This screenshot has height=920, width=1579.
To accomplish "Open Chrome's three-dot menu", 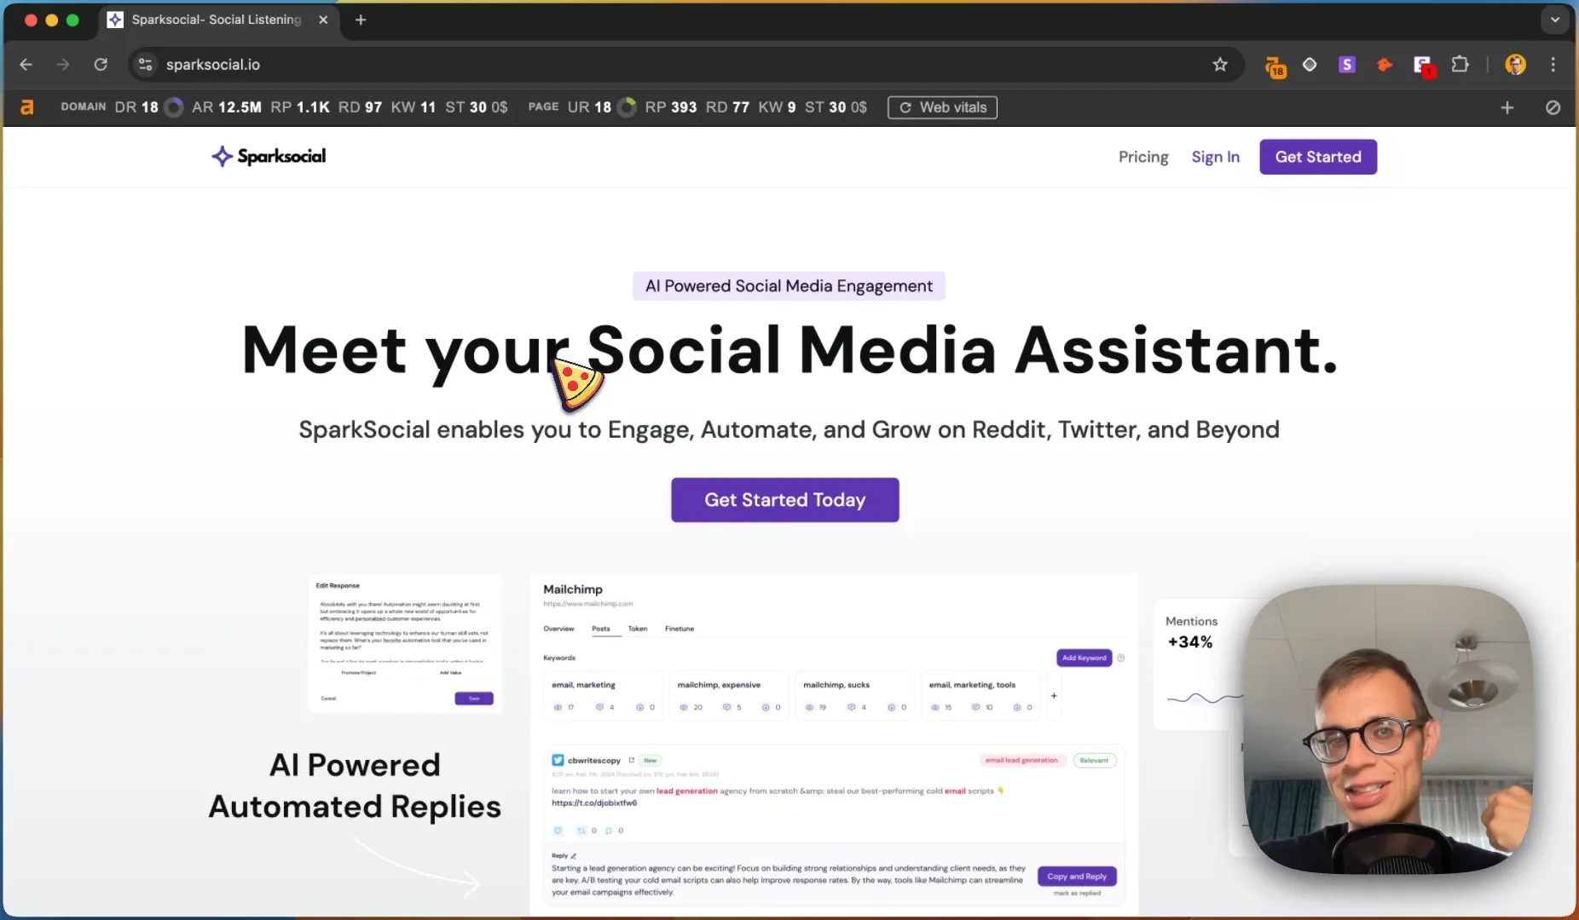I will [1553, 65].
